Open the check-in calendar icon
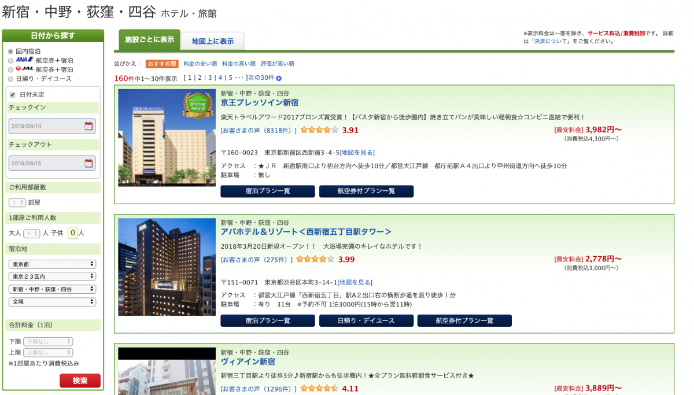 (x=88, y=126)
